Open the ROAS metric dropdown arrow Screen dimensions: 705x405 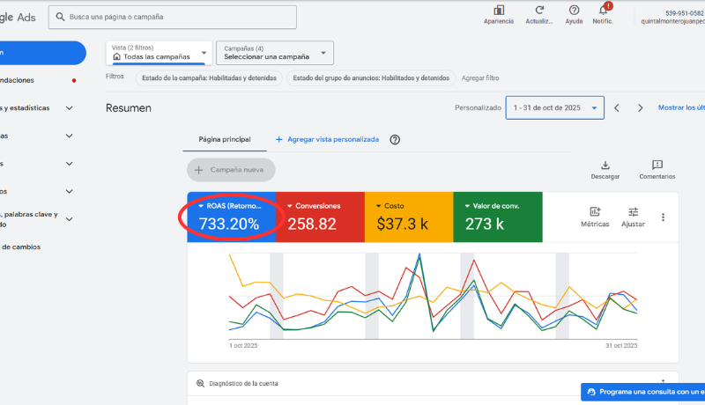click(201, 206)
